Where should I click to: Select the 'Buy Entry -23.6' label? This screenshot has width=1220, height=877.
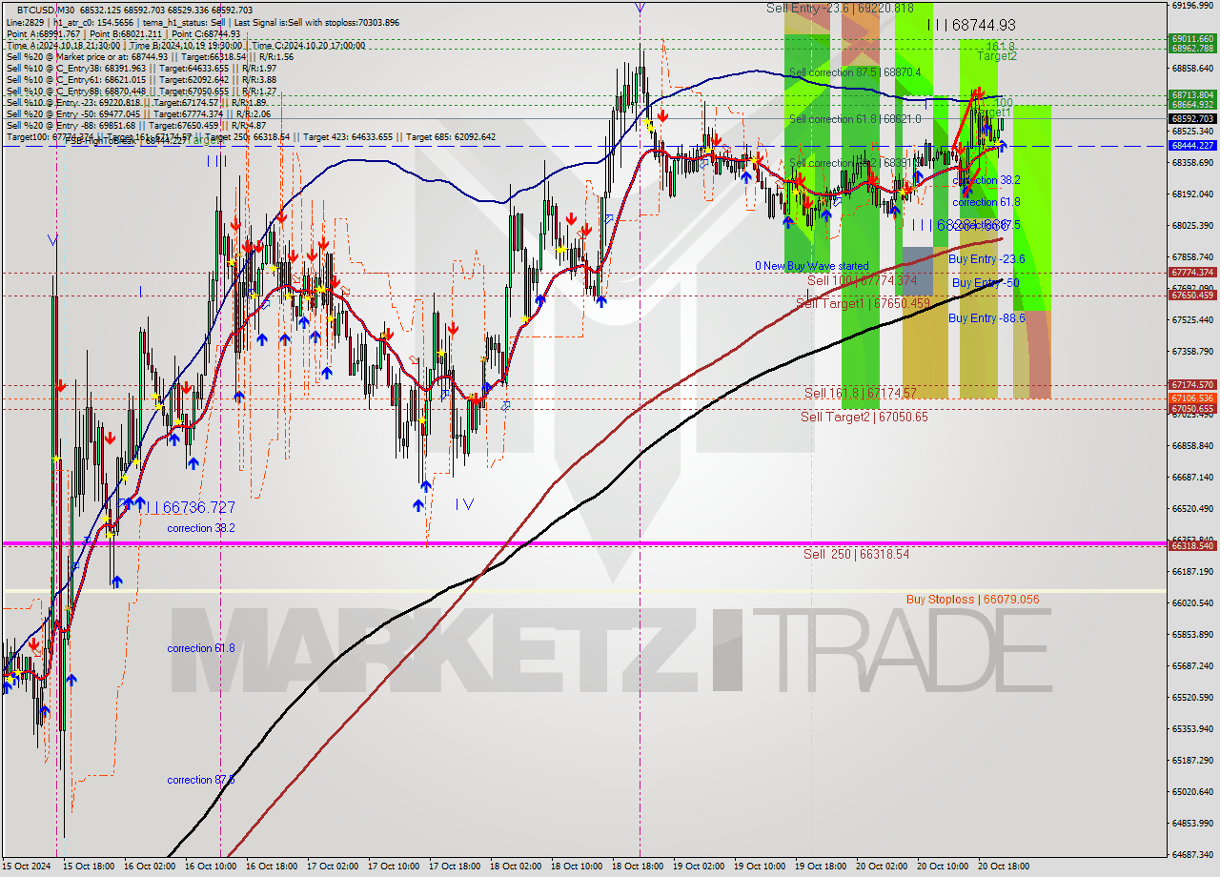[986, 259]
